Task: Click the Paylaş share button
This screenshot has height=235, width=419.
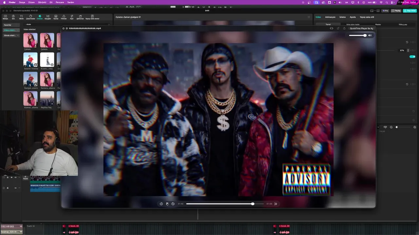Action: tap(396, 11)
